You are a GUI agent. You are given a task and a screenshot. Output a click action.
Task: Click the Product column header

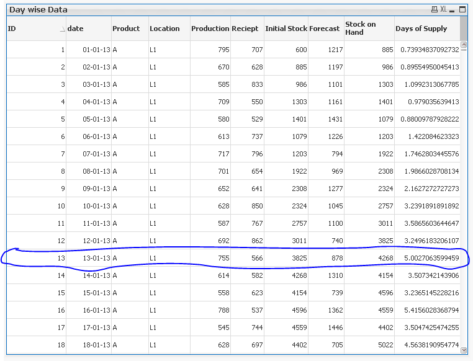[x=126, y=29]
